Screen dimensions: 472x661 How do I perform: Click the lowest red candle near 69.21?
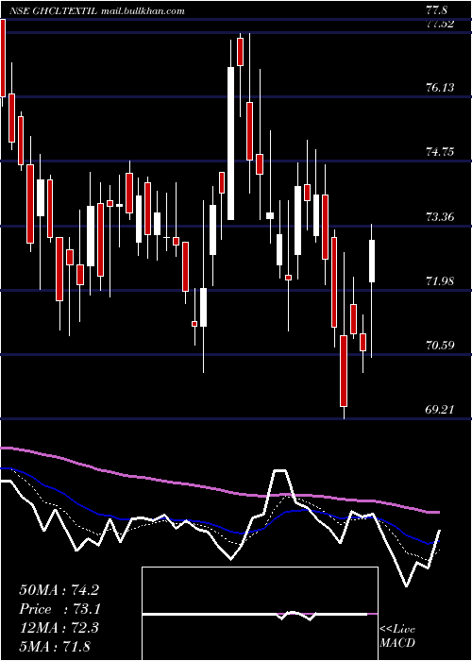click(x=344, y=371)
